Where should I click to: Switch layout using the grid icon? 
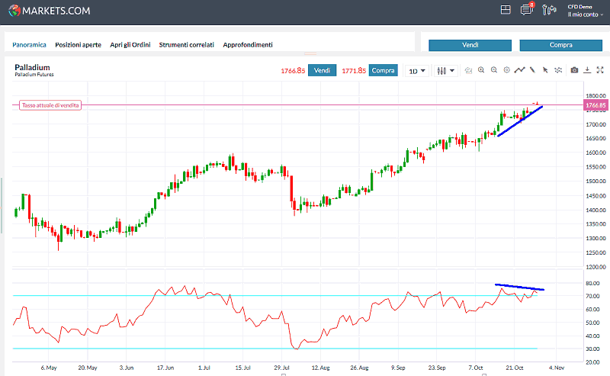point(505,10)
